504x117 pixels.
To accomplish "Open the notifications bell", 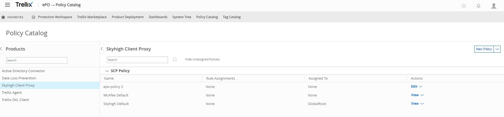I will (x=479, y=6).
